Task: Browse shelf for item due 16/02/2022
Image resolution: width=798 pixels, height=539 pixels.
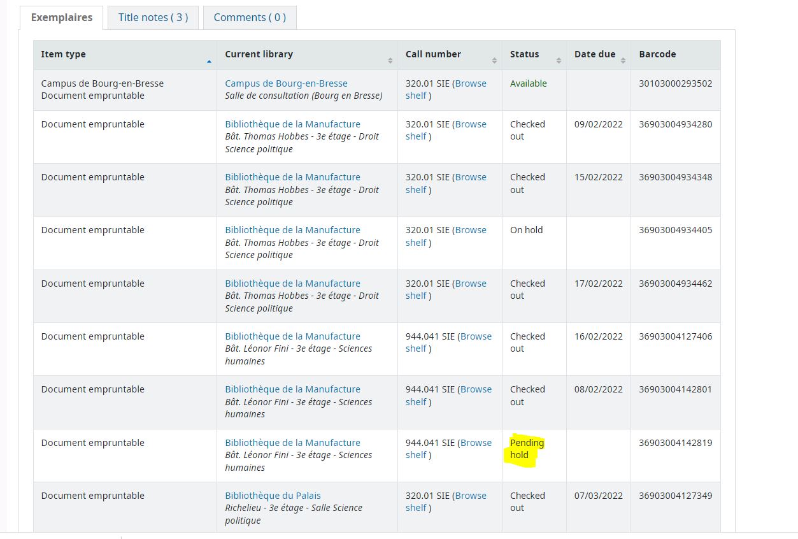Action: (476, 336)
